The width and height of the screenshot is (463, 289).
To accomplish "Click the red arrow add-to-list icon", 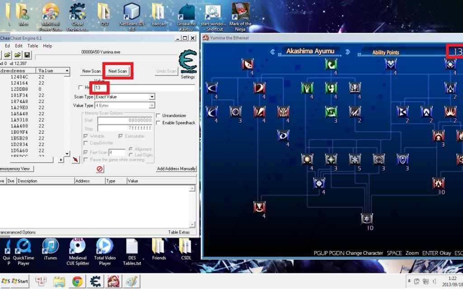I will [76, 159].
